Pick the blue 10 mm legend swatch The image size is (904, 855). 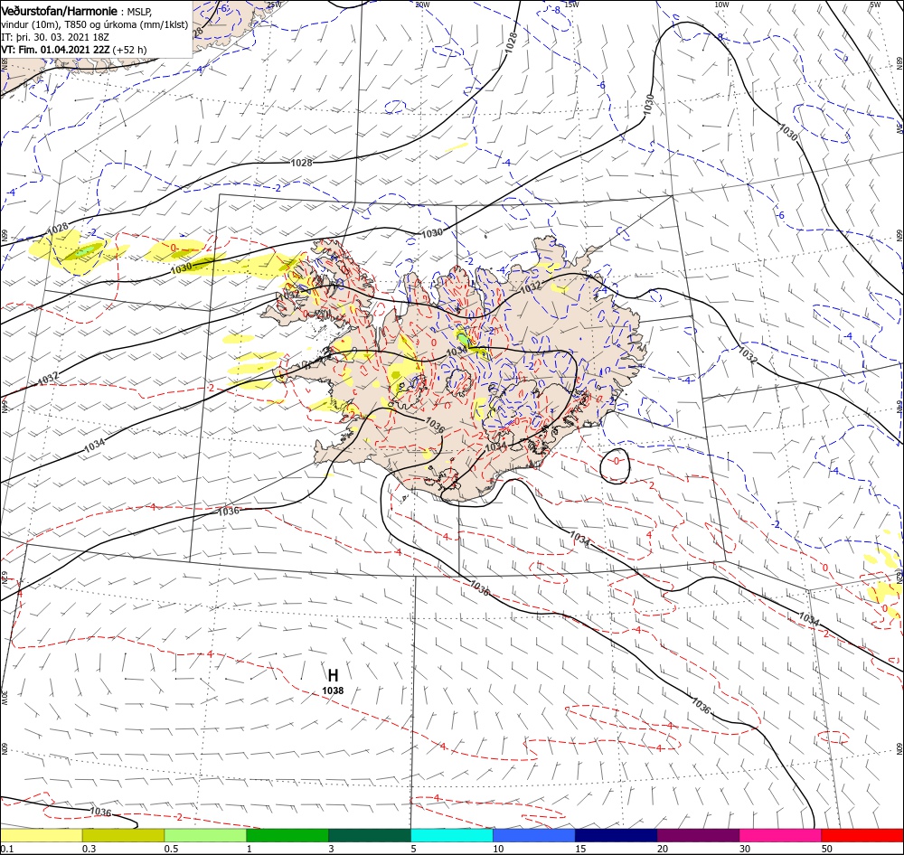point(534,835)
